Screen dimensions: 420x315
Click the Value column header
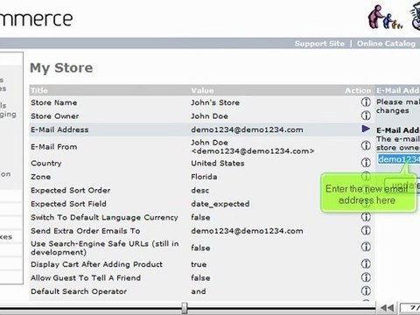point(202,90)
